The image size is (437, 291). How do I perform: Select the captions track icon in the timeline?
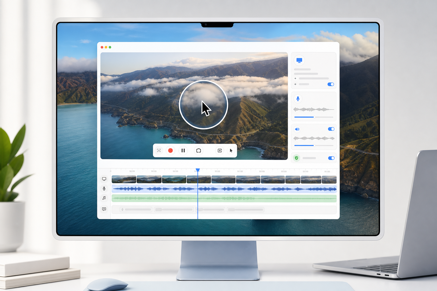pyautogui.click(x=104, y=209)
